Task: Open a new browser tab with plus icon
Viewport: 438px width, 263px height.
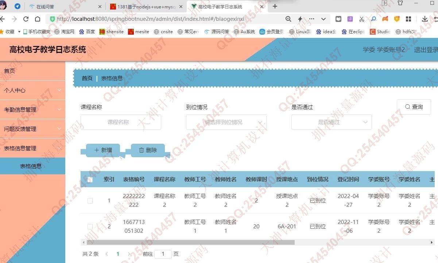Action: coord(275,6)
